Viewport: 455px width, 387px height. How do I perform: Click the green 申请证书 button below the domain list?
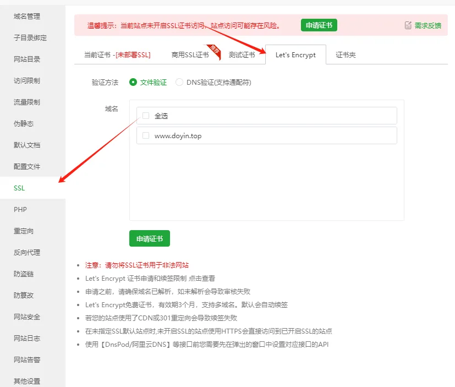tap(149, 239)
